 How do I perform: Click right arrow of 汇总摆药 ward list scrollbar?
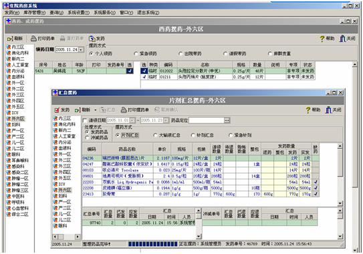(x=78, y=237)
